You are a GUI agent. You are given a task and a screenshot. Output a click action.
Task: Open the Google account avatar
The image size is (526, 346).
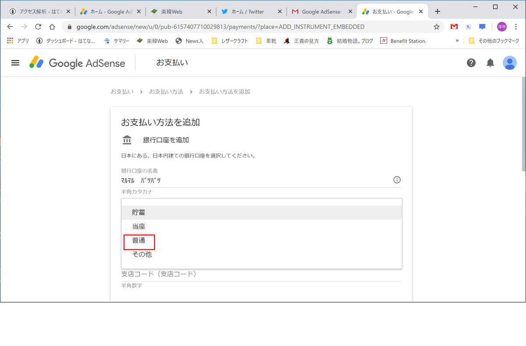point(510,63)
